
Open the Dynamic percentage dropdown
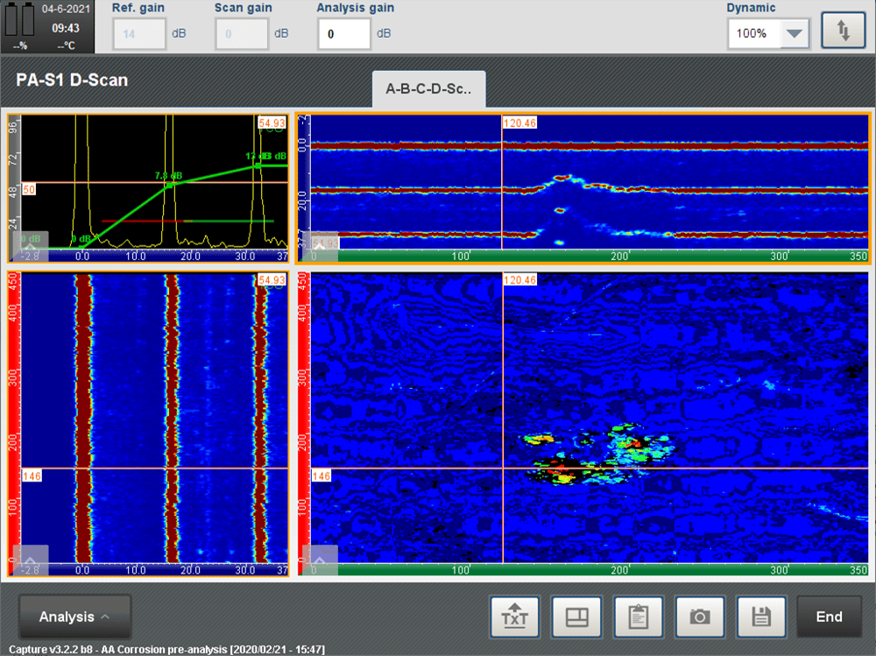click(794, 33)
